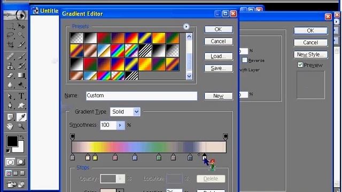Pick the first transparent checkerboard preset thumbnail

76,38
